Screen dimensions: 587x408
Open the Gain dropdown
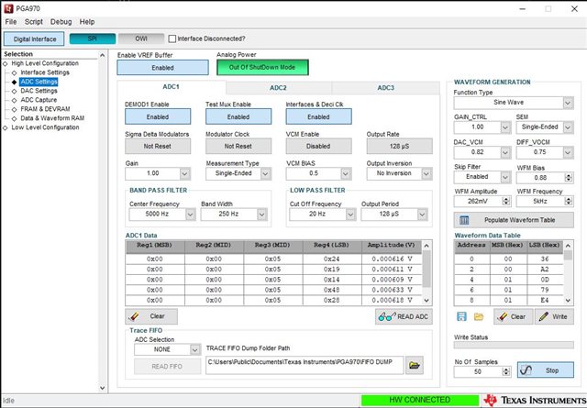(x=184, y=173)
